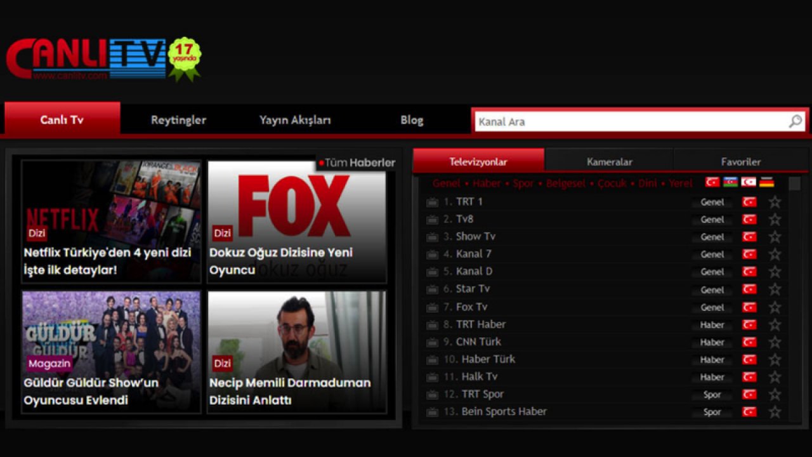Favorite Fox Tv using its star icon

(774, 307)
